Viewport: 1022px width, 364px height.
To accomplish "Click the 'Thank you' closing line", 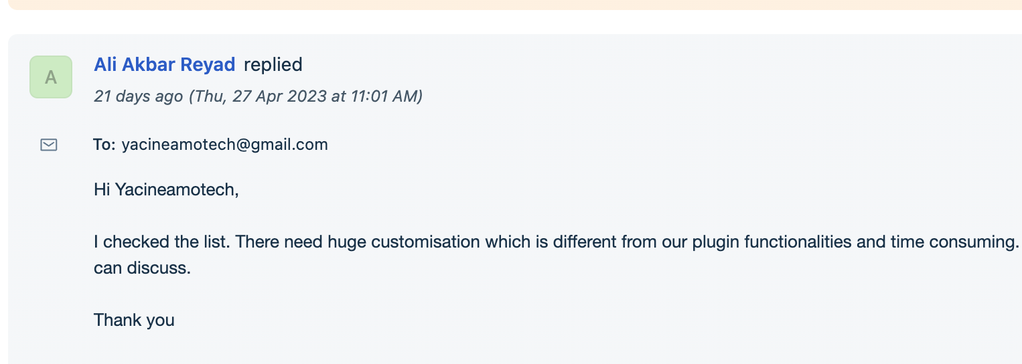I will 134,321.
